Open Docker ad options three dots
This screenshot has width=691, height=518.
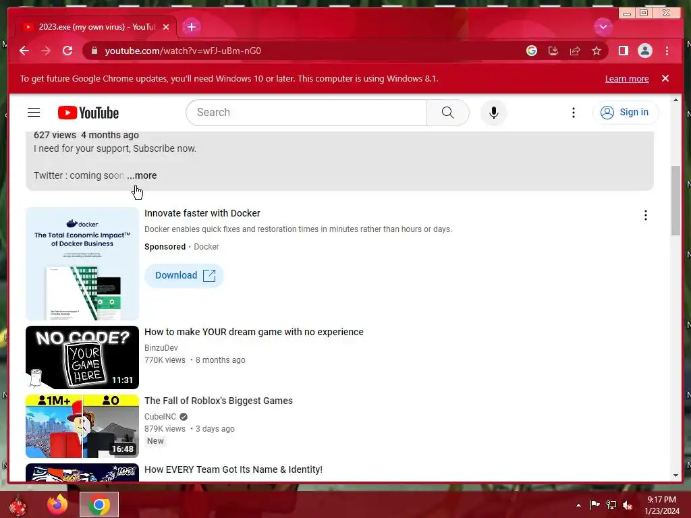(646, 215)
